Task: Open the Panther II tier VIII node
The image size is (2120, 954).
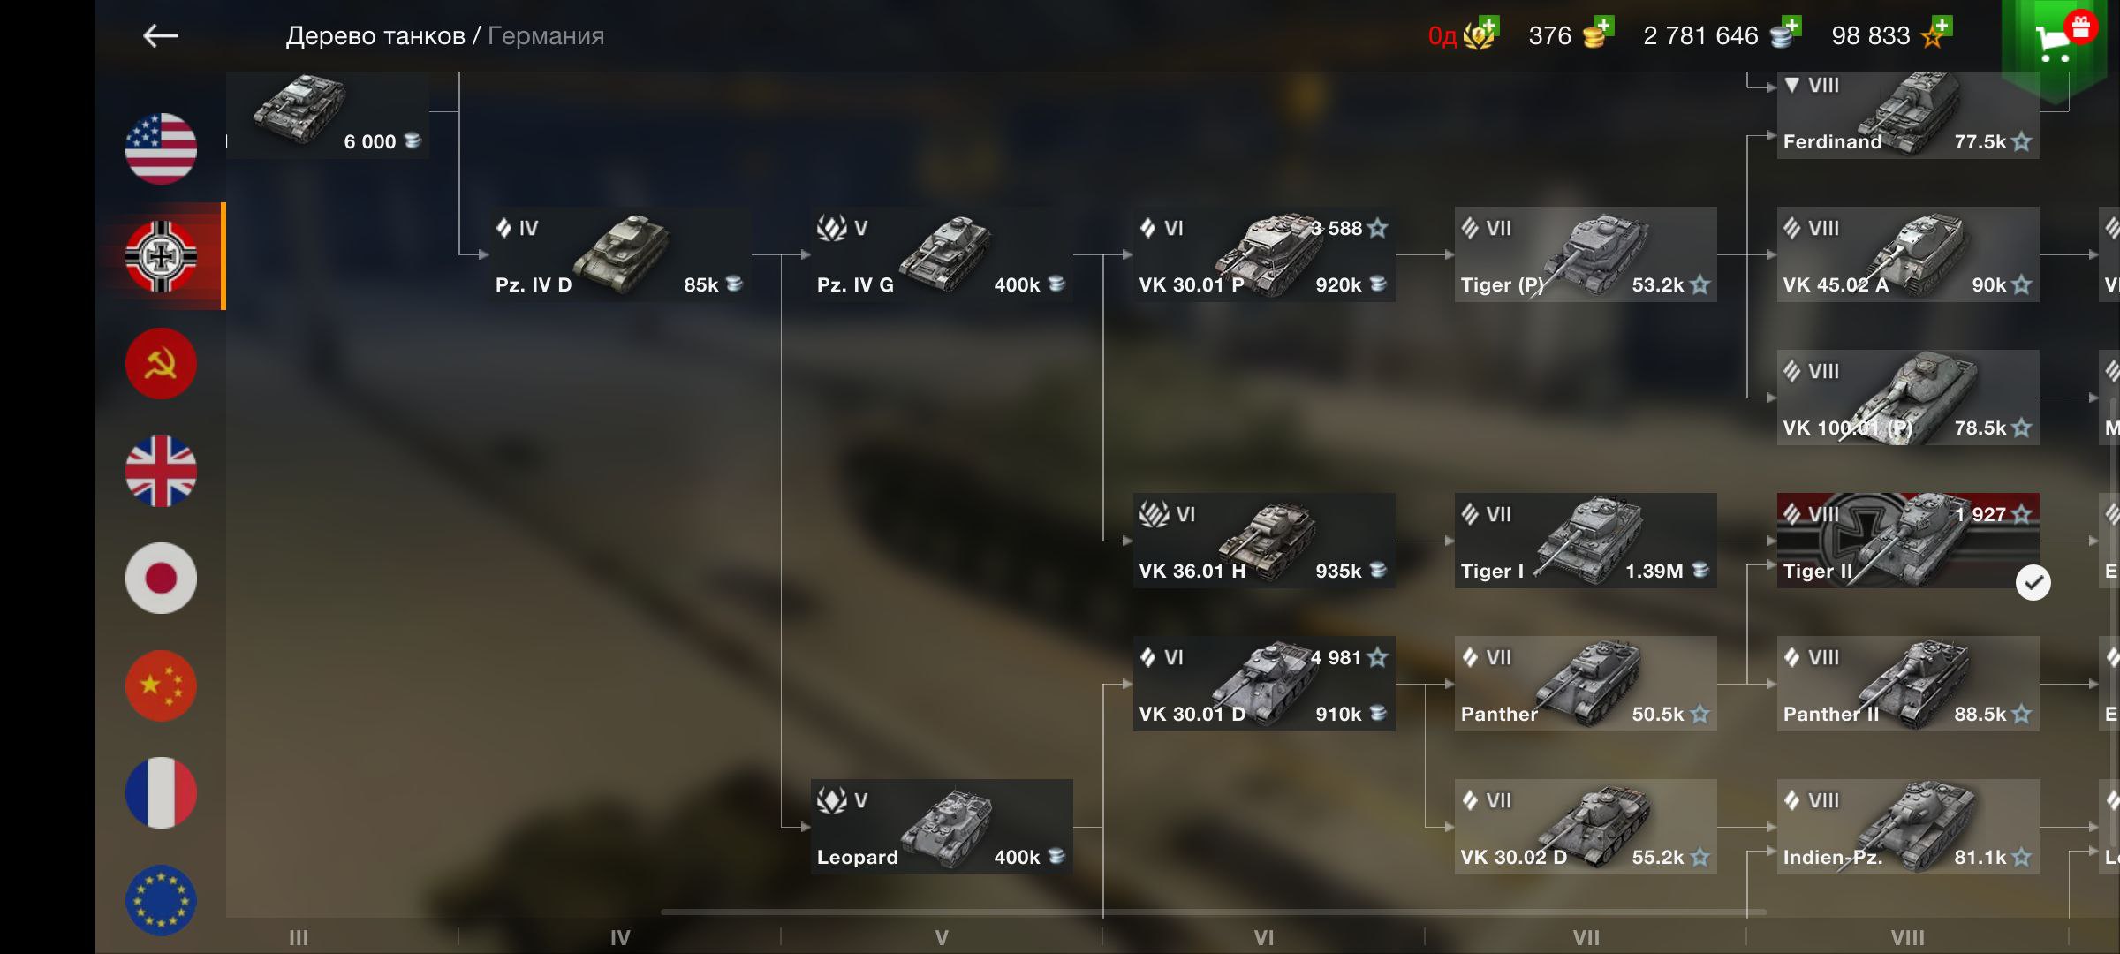Action: tap(1908, 684)
